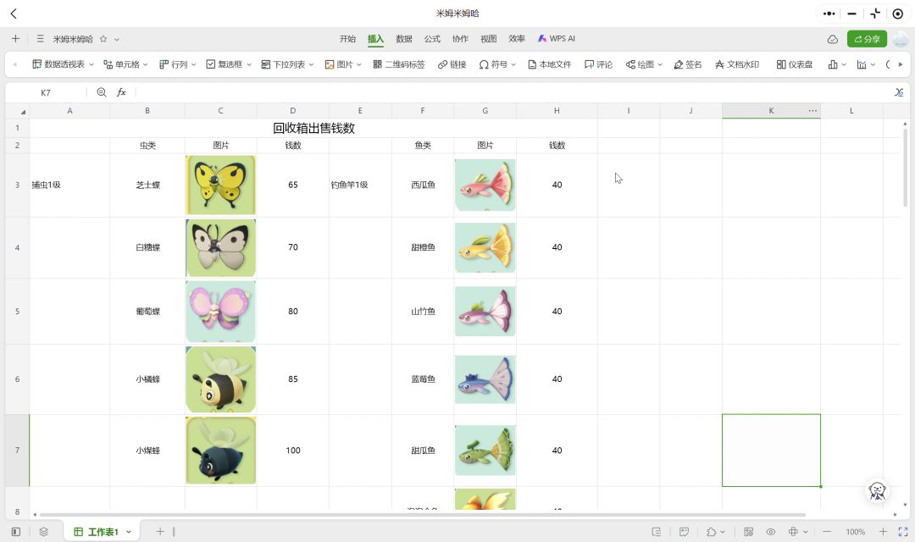Click the fx insert function icon

[x=121, y=92]
